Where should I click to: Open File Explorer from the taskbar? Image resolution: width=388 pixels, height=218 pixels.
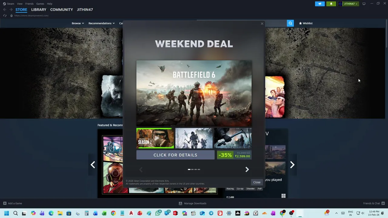pos(60,213)
